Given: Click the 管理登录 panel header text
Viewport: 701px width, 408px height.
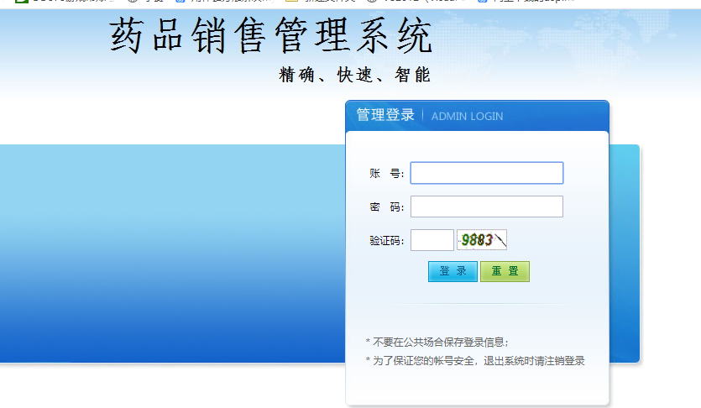Looking at the screenshot, I should tap(385, 115).
